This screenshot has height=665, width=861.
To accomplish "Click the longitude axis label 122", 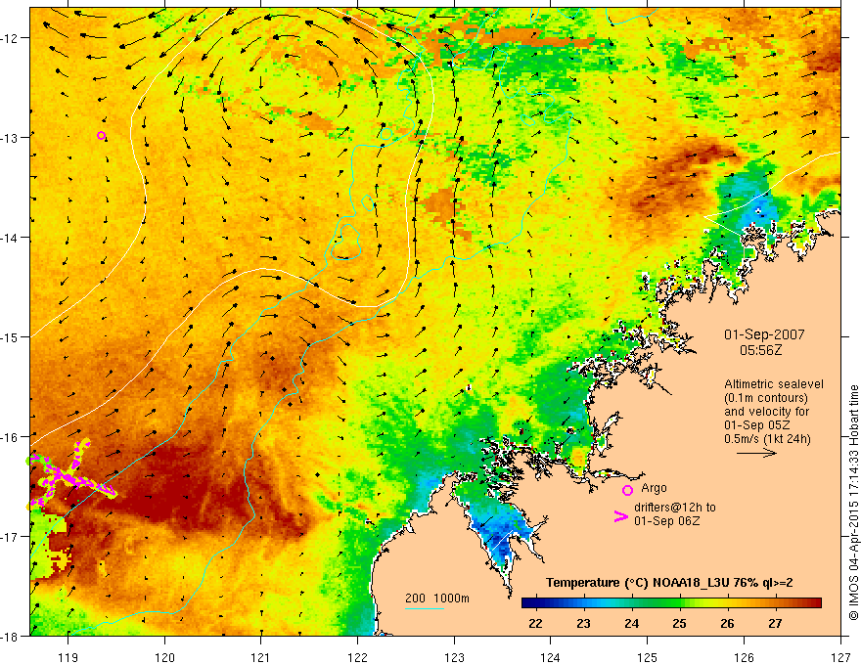I will pyautogui.click(x=357, y=657).
